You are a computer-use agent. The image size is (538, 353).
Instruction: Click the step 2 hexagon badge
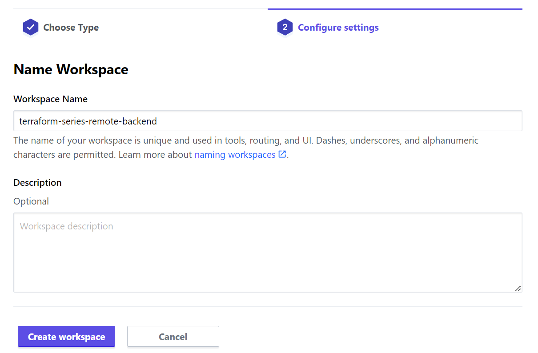(285, 28)
